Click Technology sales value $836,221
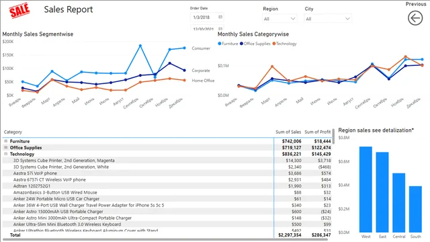430x242 pixels. coord(292,154)
